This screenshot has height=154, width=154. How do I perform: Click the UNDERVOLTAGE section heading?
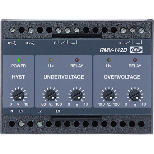64,77
